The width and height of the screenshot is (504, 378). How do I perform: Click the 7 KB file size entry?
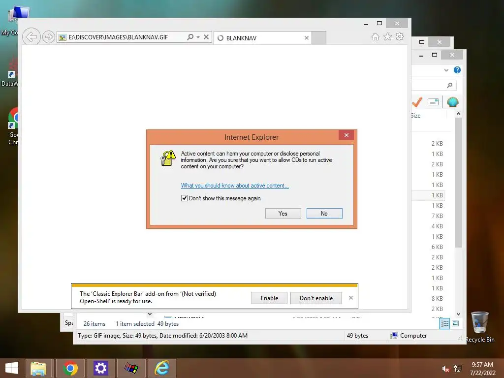(437, 216)
